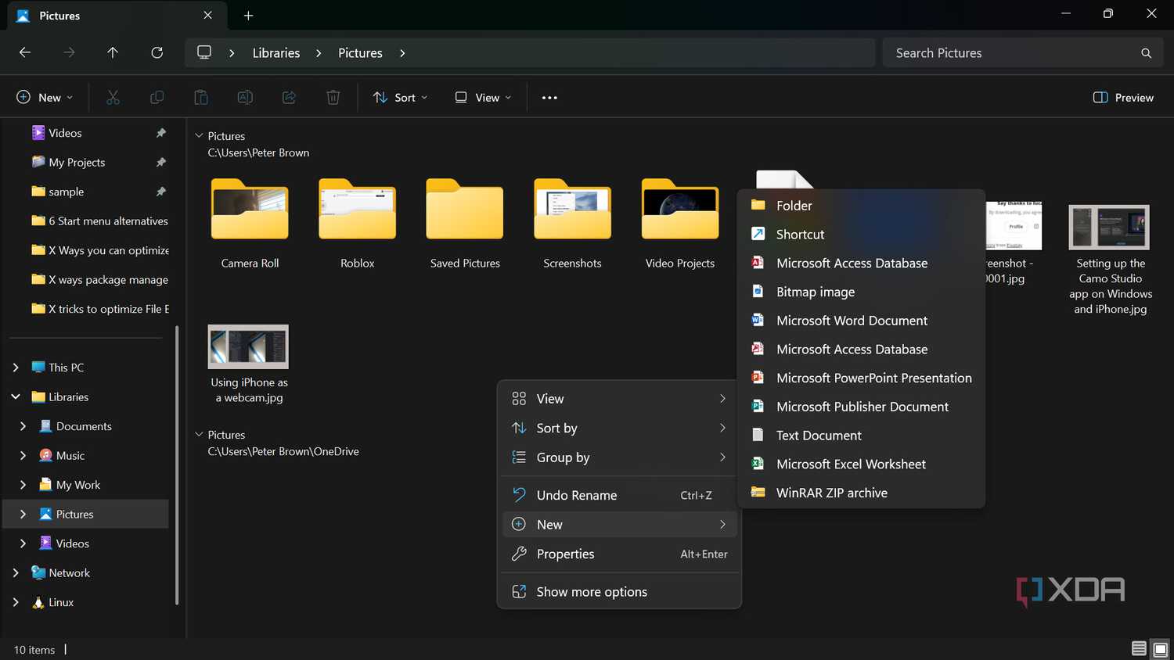
Task: Click Libraries in the address bar breadcrumb
Action: click(x=276, y=53)
